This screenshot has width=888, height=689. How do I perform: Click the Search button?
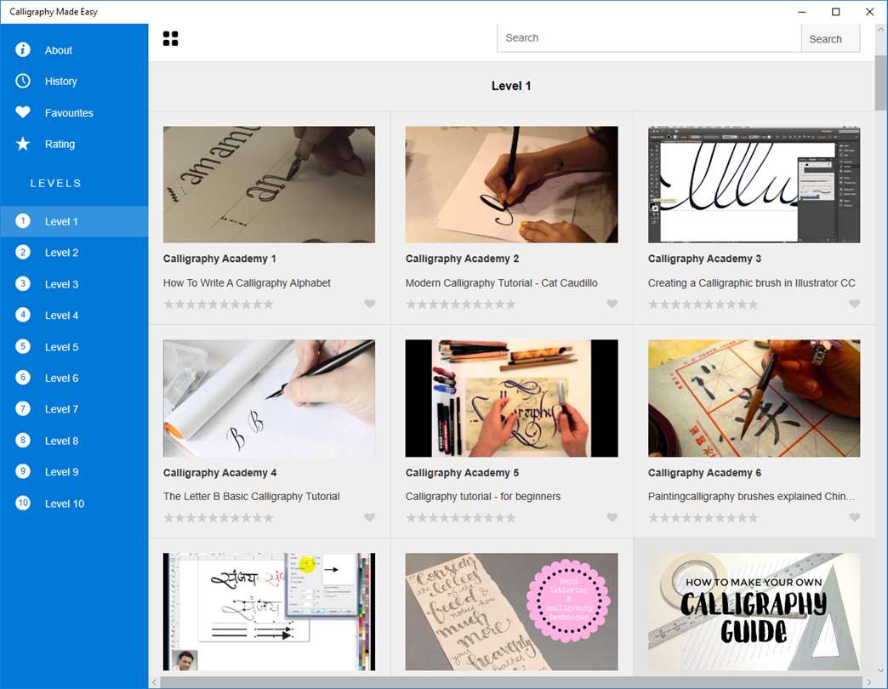tap(830, 38)
